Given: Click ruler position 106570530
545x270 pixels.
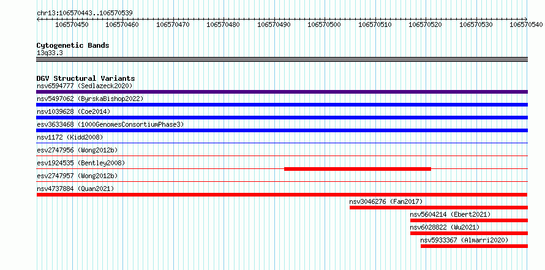Looking at the screenshot, I should pos(476,24).
